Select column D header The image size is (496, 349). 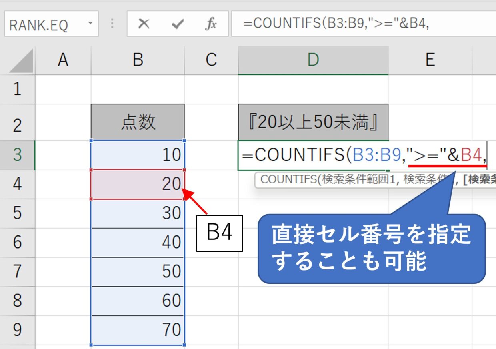coord(313,60)
